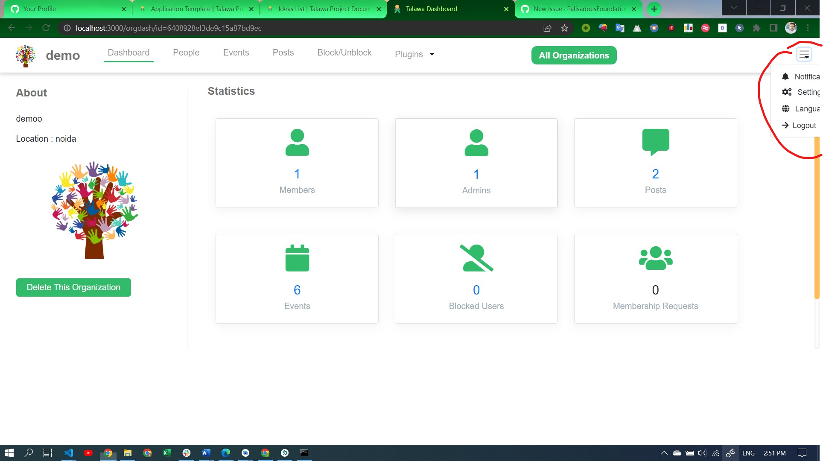Click the Events calendar icon
The image size is (823, 461).
point(297,258)
